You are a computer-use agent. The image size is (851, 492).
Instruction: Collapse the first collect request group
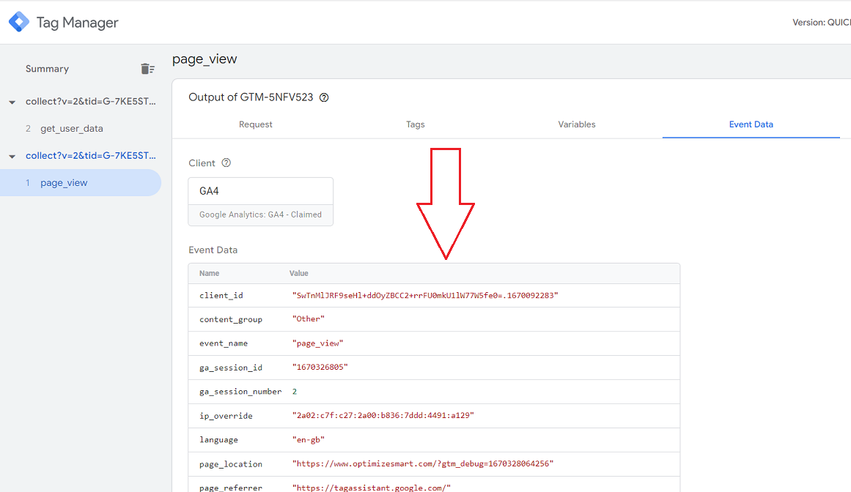tap(12, 102)
